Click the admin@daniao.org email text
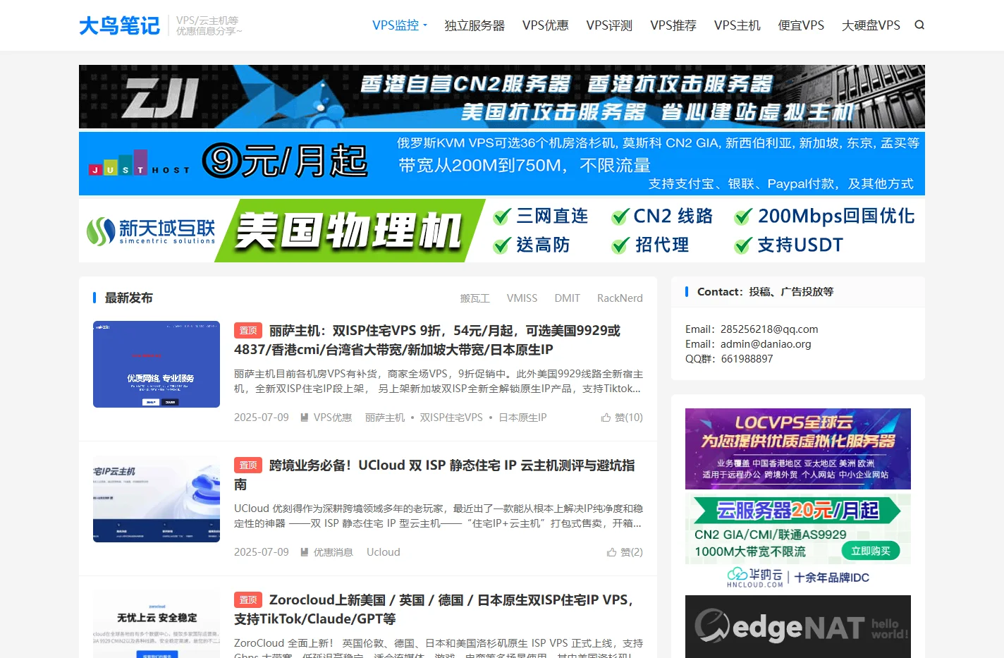 point(766,344)
